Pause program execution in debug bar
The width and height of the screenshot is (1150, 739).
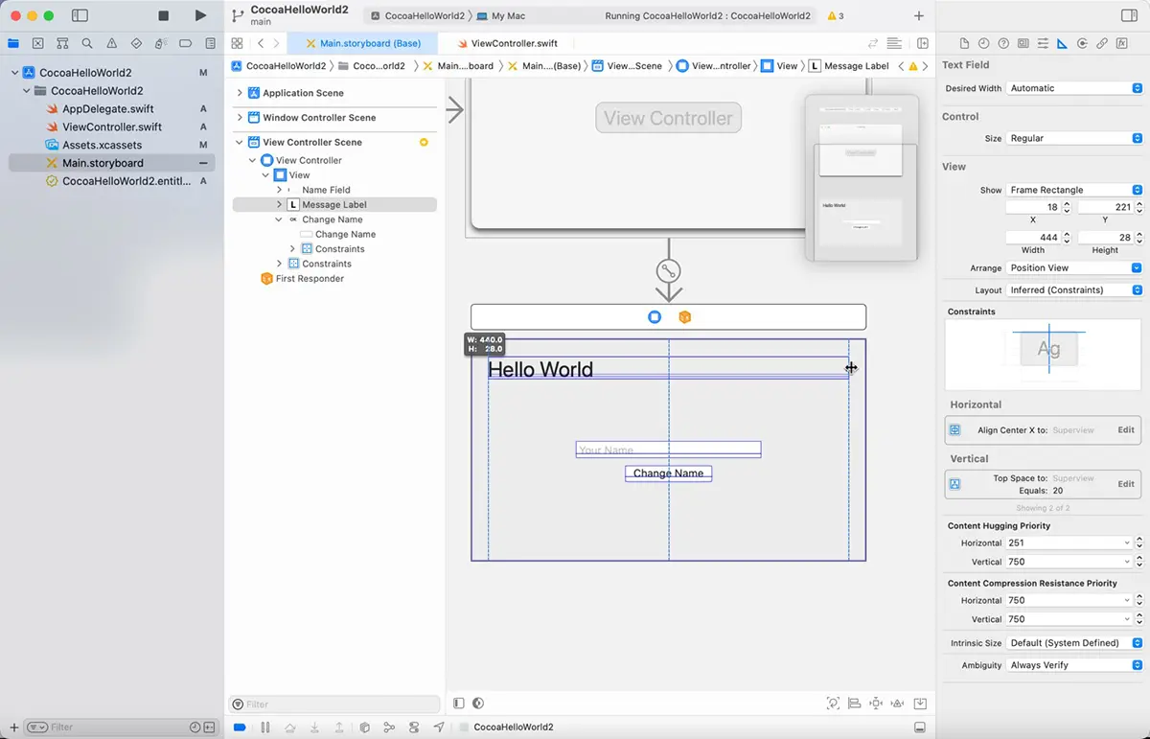coord(265,727)
